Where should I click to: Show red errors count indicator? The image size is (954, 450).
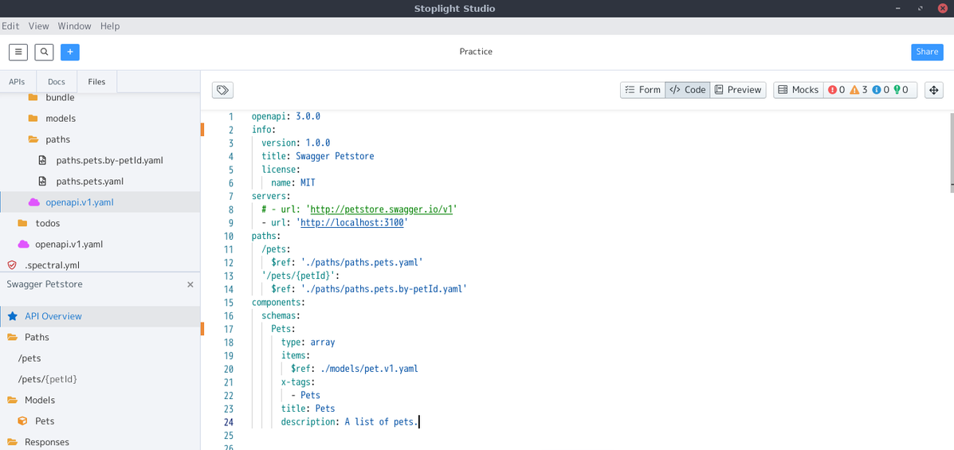[x=837, y=90]
